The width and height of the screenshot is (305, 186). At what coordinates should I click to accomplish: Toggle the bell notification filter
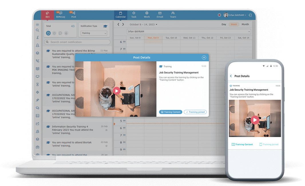[x=66, y=33]
